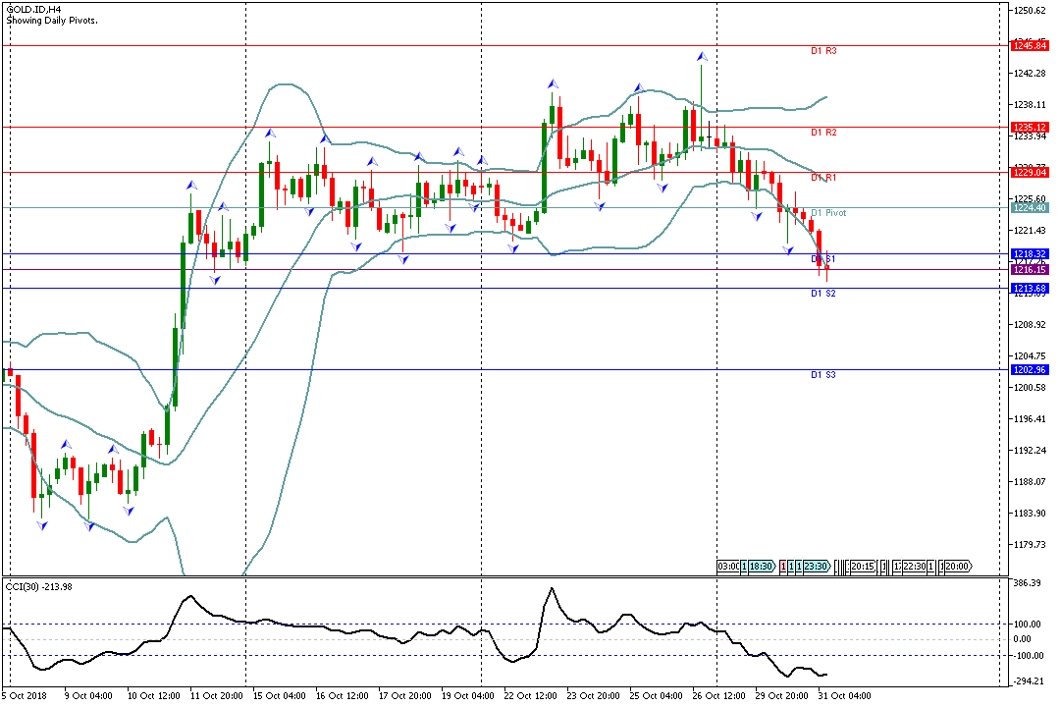Screen dimensions: 1060x707
Task: Click the 23:30 news event marker
Action: 816,567
